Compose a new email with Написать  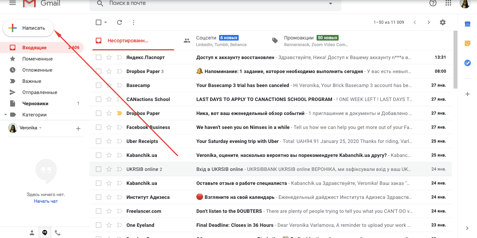click(x=28, y=28)
